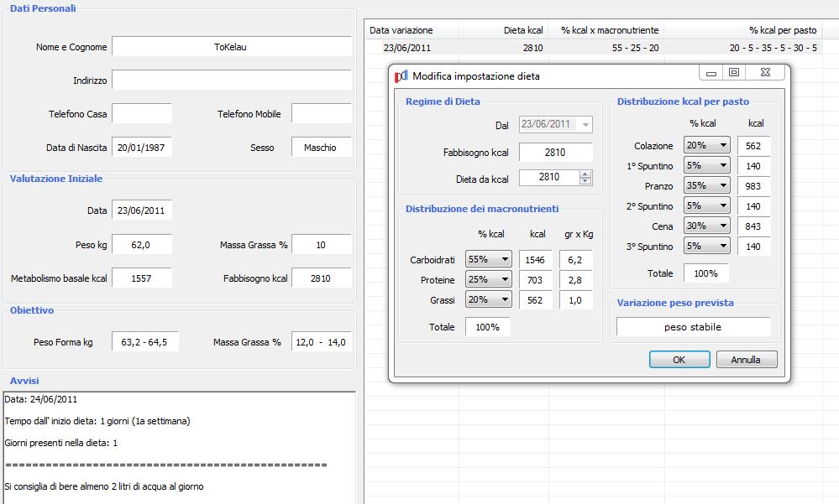839x504 pixels.
Task: Expand the Cena % kcal dropdown
Action: 706,226
